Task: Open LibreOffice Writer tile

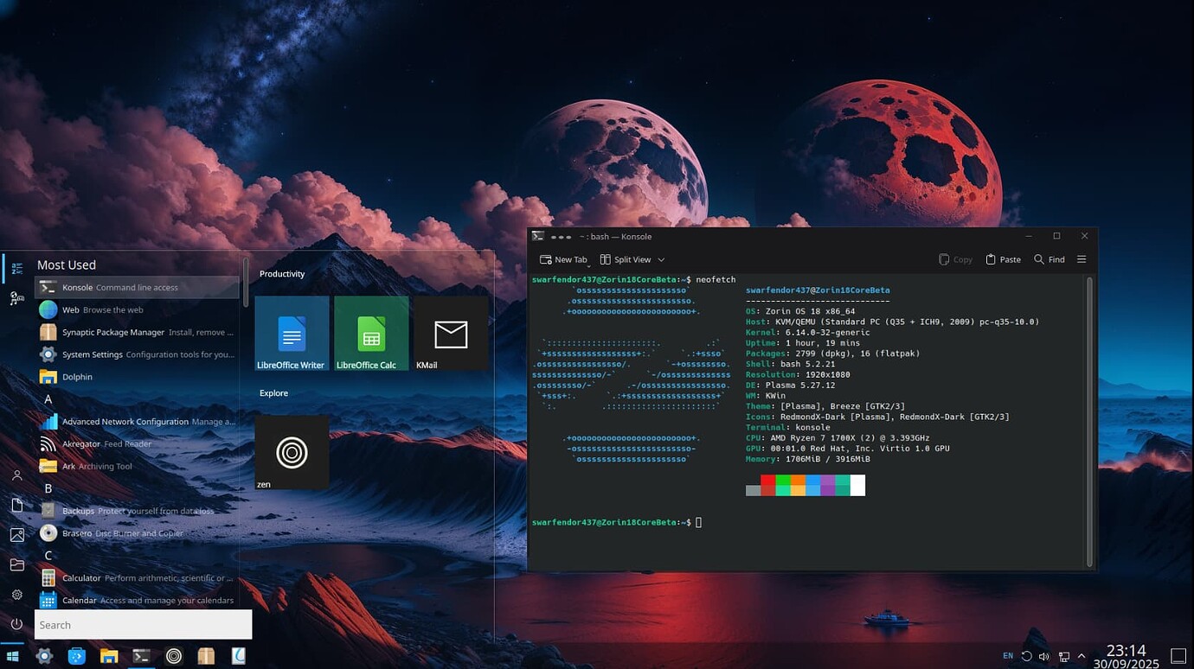Action: tap(292, 334)
